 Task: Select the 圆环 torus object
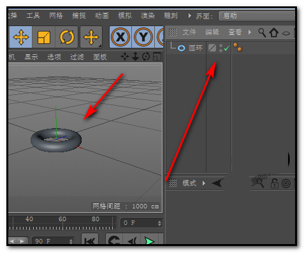(196, 48)
